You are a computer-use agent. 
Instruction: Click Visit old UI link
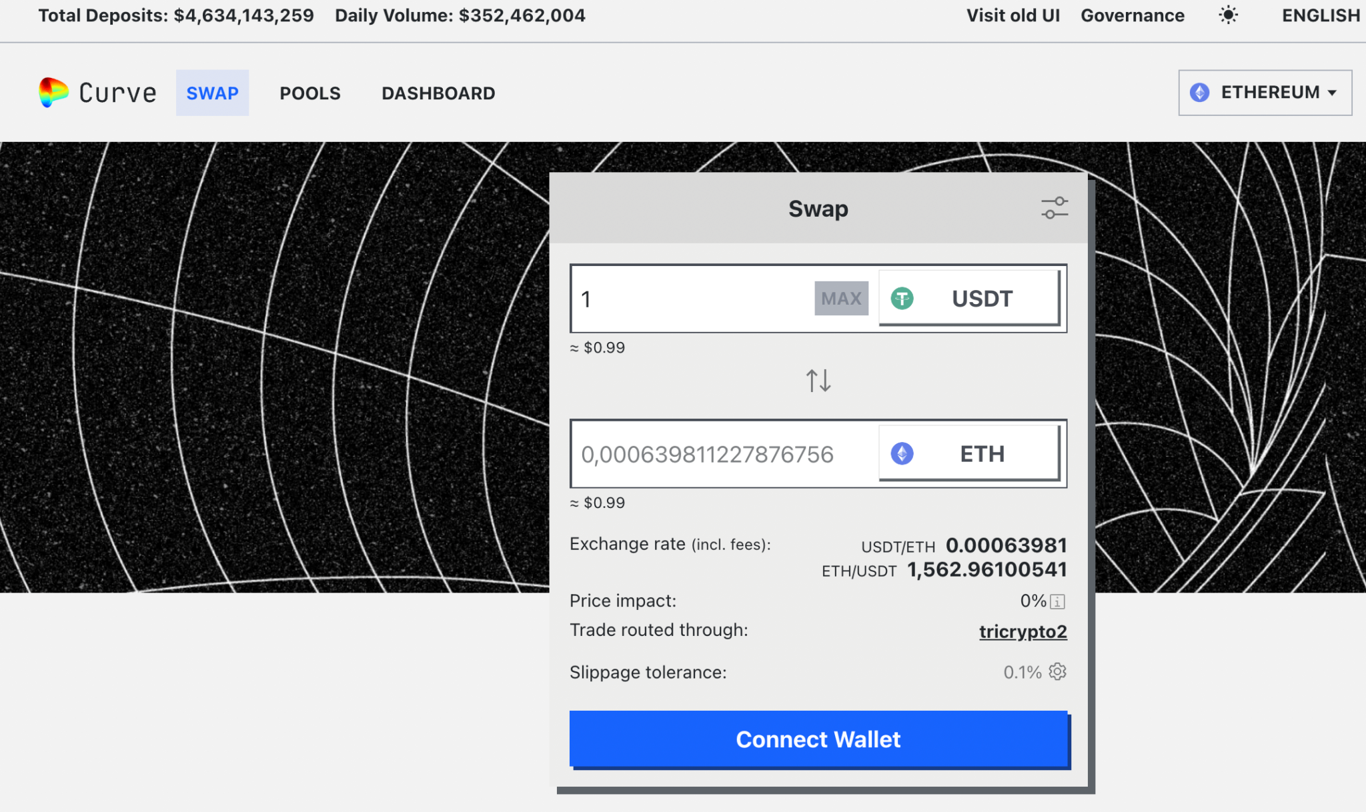[1014, 15]
